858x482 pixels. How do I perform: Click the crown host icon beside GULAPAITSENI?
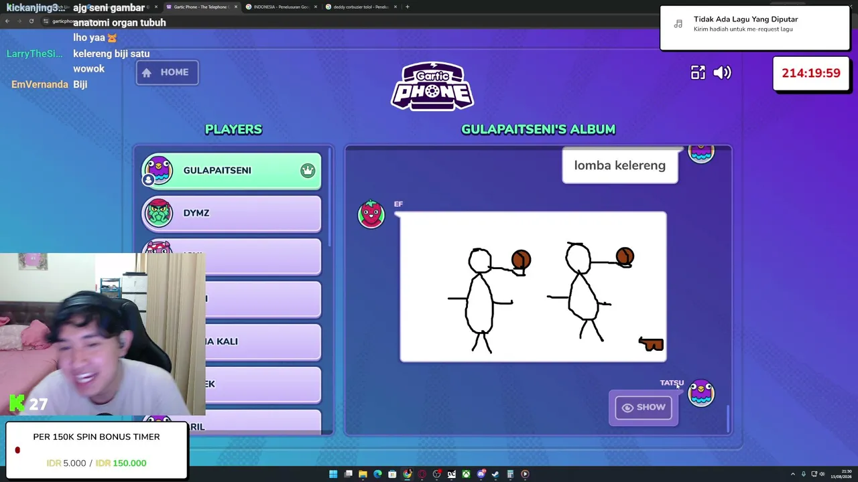click(x=307, y=171)
